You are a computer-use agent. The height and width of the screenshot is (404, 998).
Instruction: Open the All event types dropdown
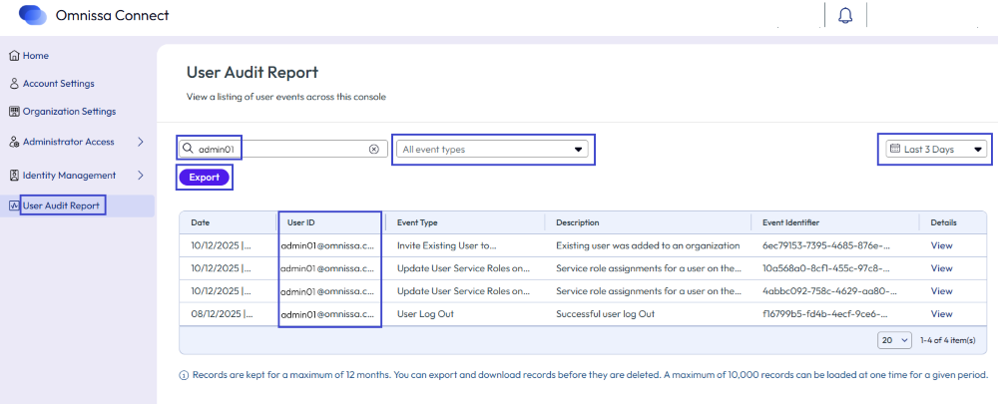pyautogui.click(x=492, y=150)
